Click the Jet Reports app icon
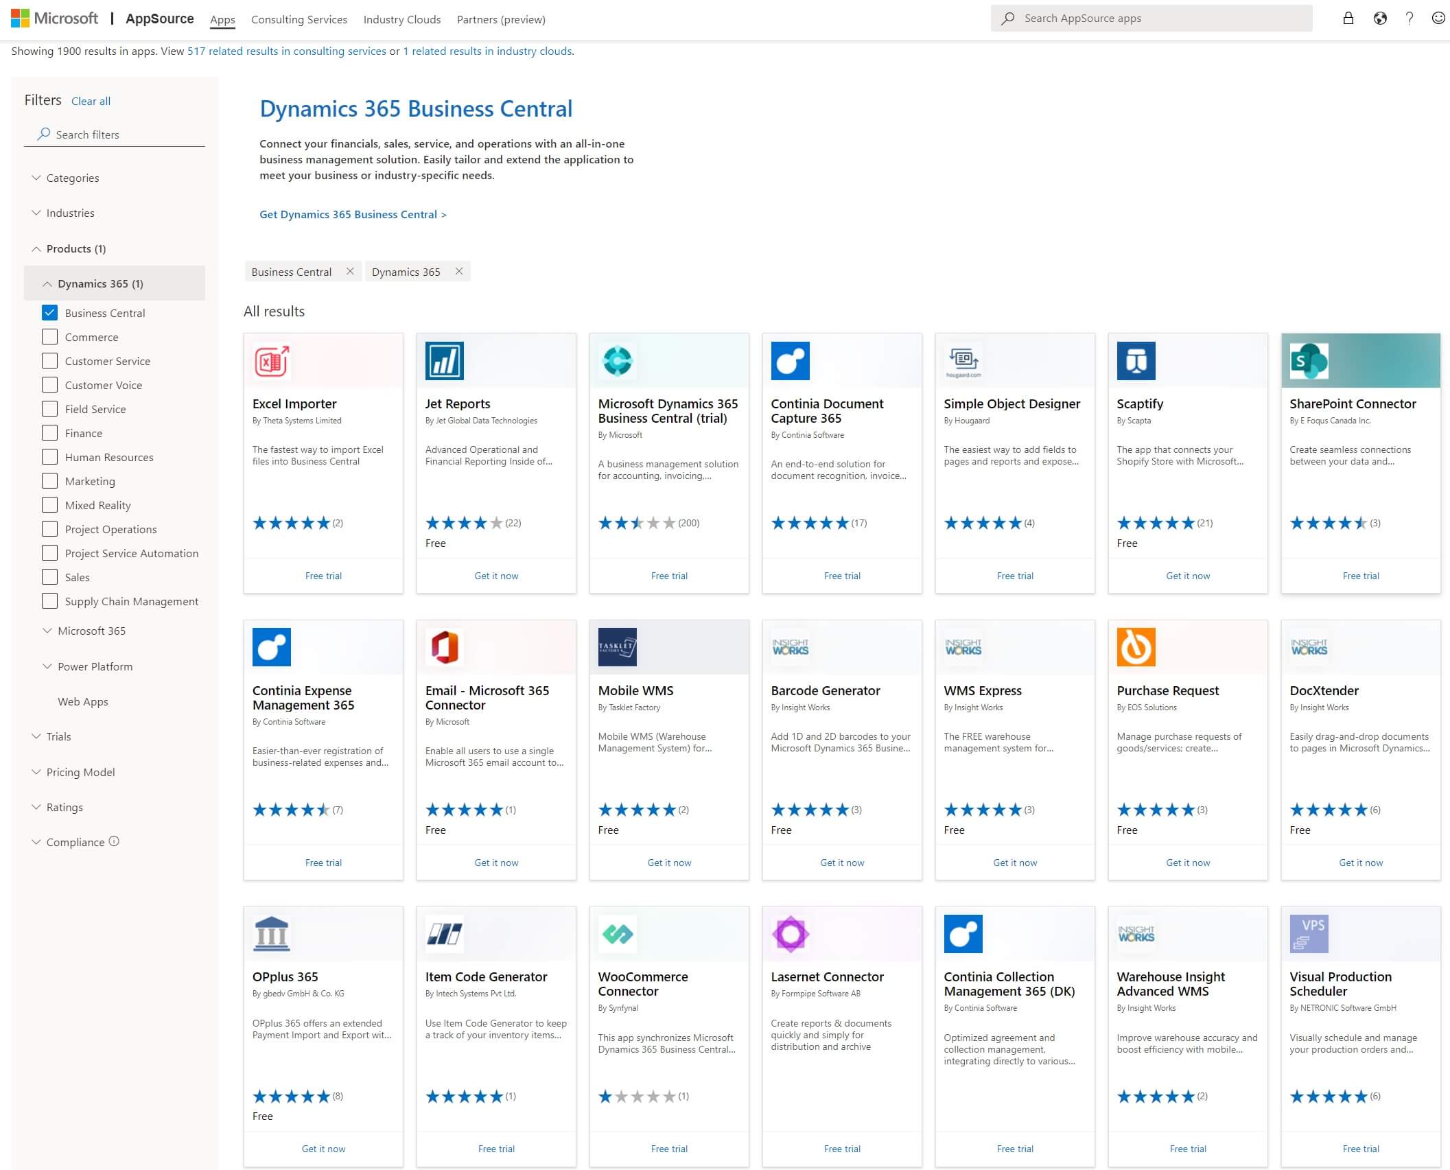1450x1170 pixels. (445, 360)
